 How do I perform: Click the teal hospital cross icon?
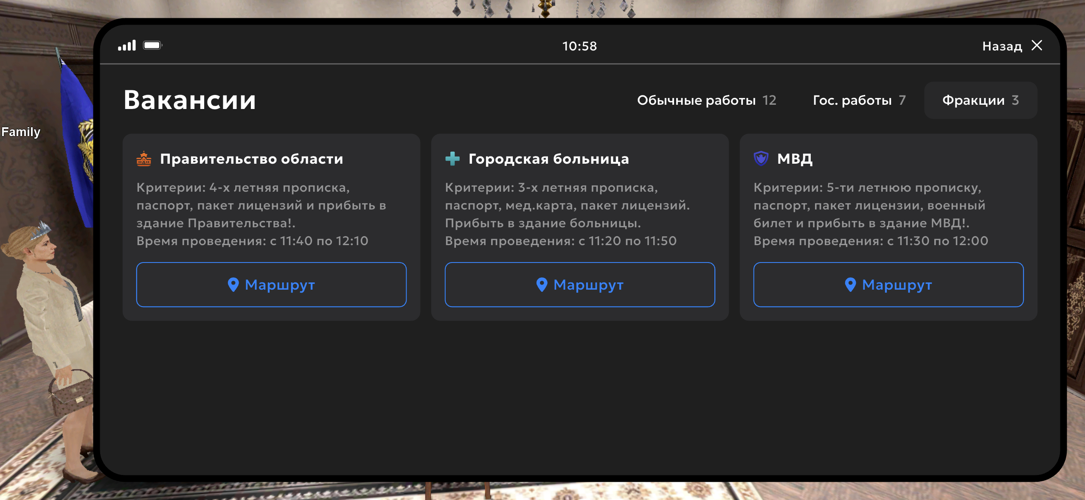tap(453, 159)
